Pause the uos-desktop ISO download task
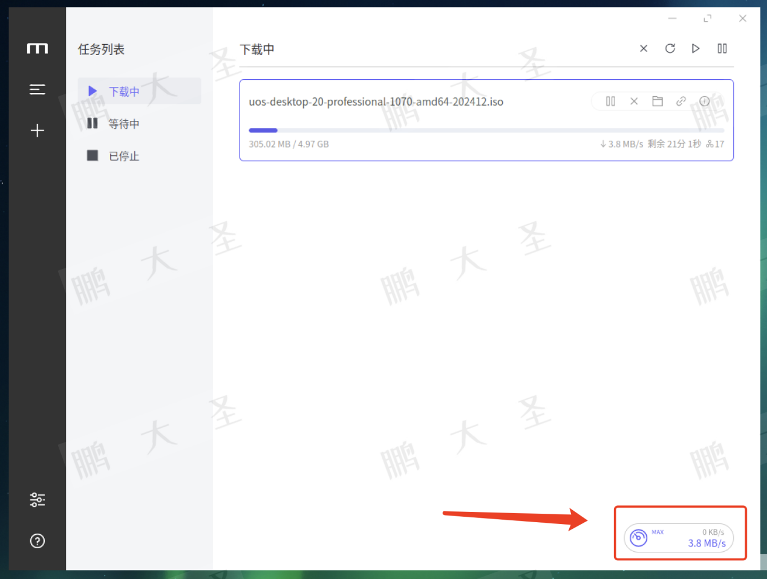 610,101
